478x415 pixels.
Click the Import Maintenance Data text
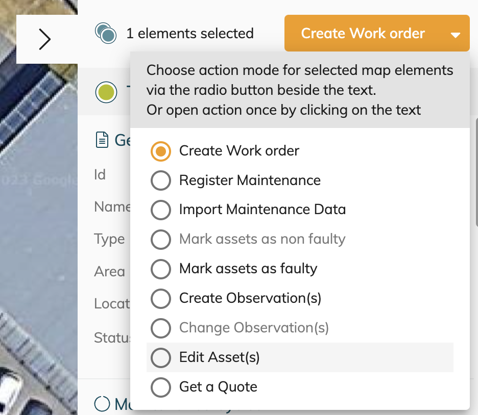click(262, 210)
